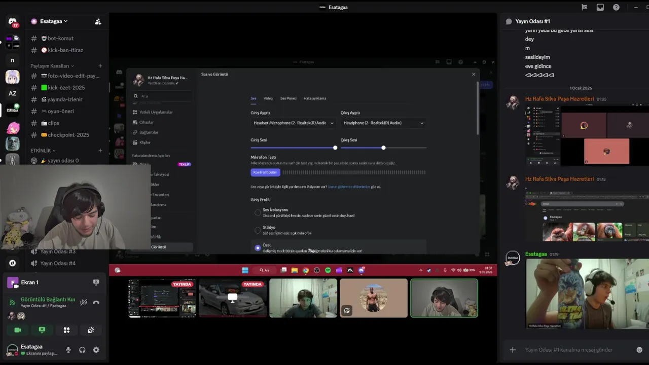The width and height of the screenshot is (649, 365).
Task: Click the settings search field Ara
Action: coord(162,96)
